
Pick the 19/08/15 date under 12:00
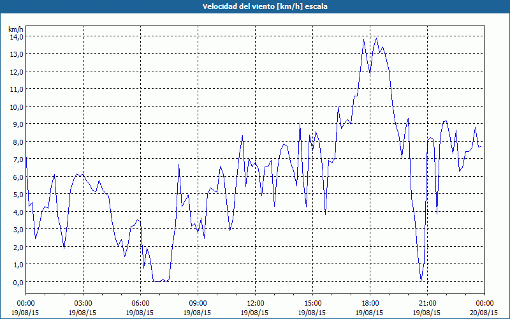click(254, 313)
